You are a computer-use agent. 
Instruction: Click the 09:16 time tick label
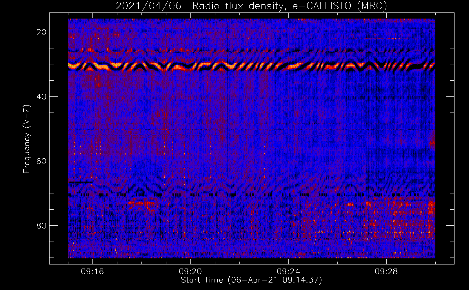coord(92,272)
